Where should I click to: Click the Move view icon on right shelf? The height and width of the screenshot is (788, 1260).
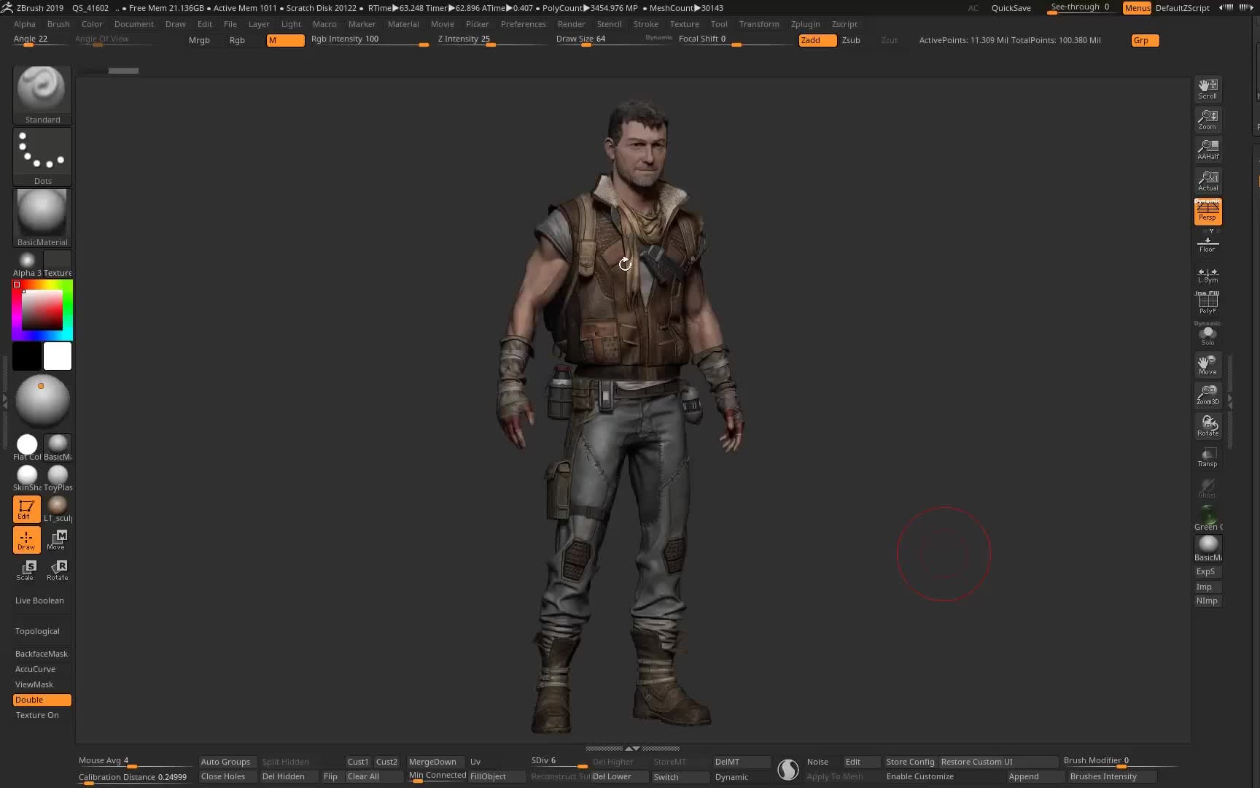point(1207,364)
